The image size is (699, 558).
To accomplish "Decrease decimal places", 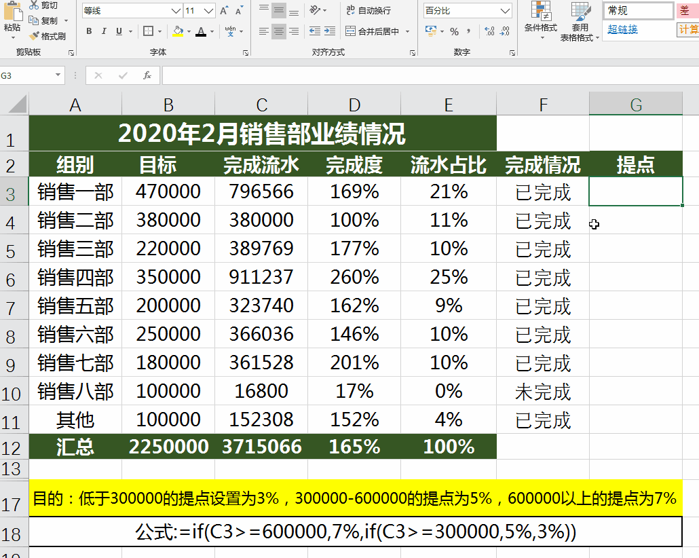I will pos(505,31).
